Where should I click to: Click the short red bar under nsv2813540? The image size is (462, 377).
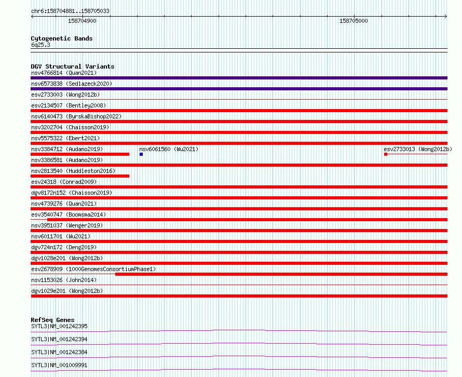point(80,176)
